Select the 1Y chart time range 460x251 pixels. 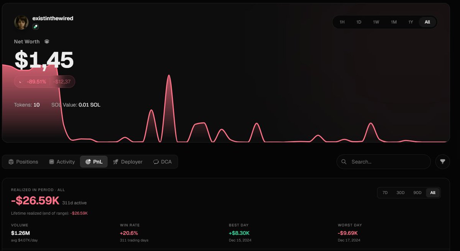click(x=411, y=22)
